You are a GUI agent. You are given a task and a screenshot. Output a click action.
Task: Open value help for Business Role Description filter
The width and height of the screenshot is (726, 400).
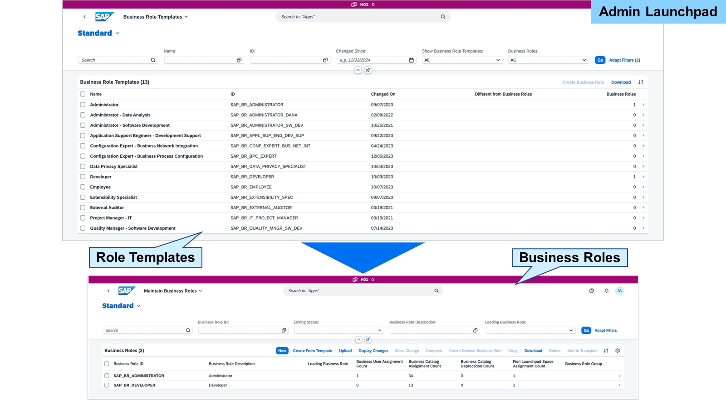pos(476,331)
